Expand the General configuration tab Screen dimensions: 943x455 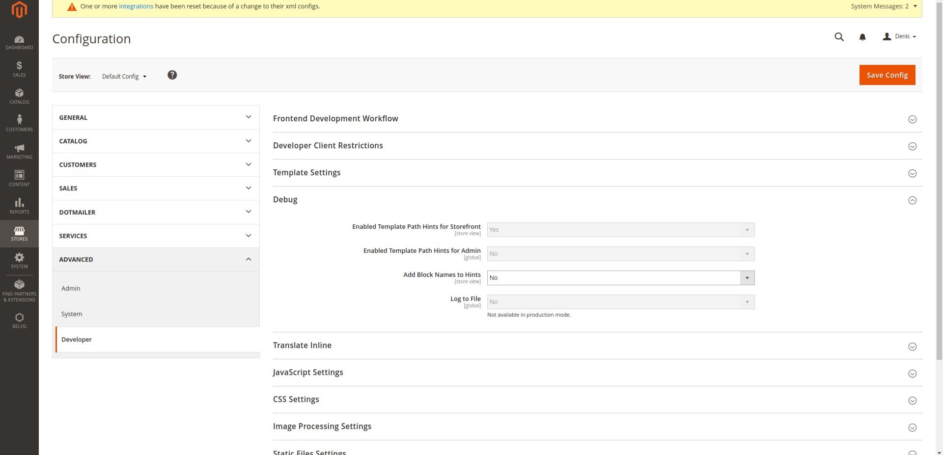[155, 118]
